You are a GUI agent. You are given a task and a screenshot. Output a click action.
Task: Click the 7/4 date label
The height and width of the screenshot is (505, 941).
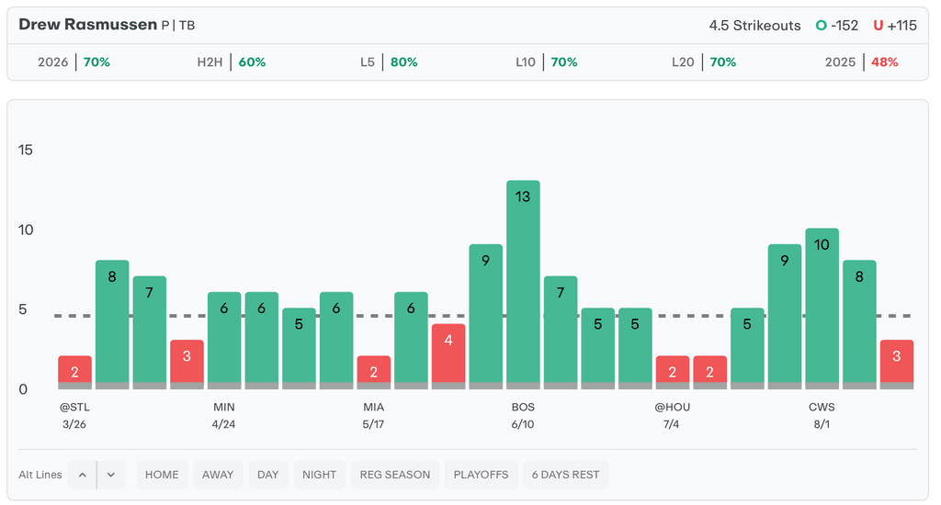[672, 424]
